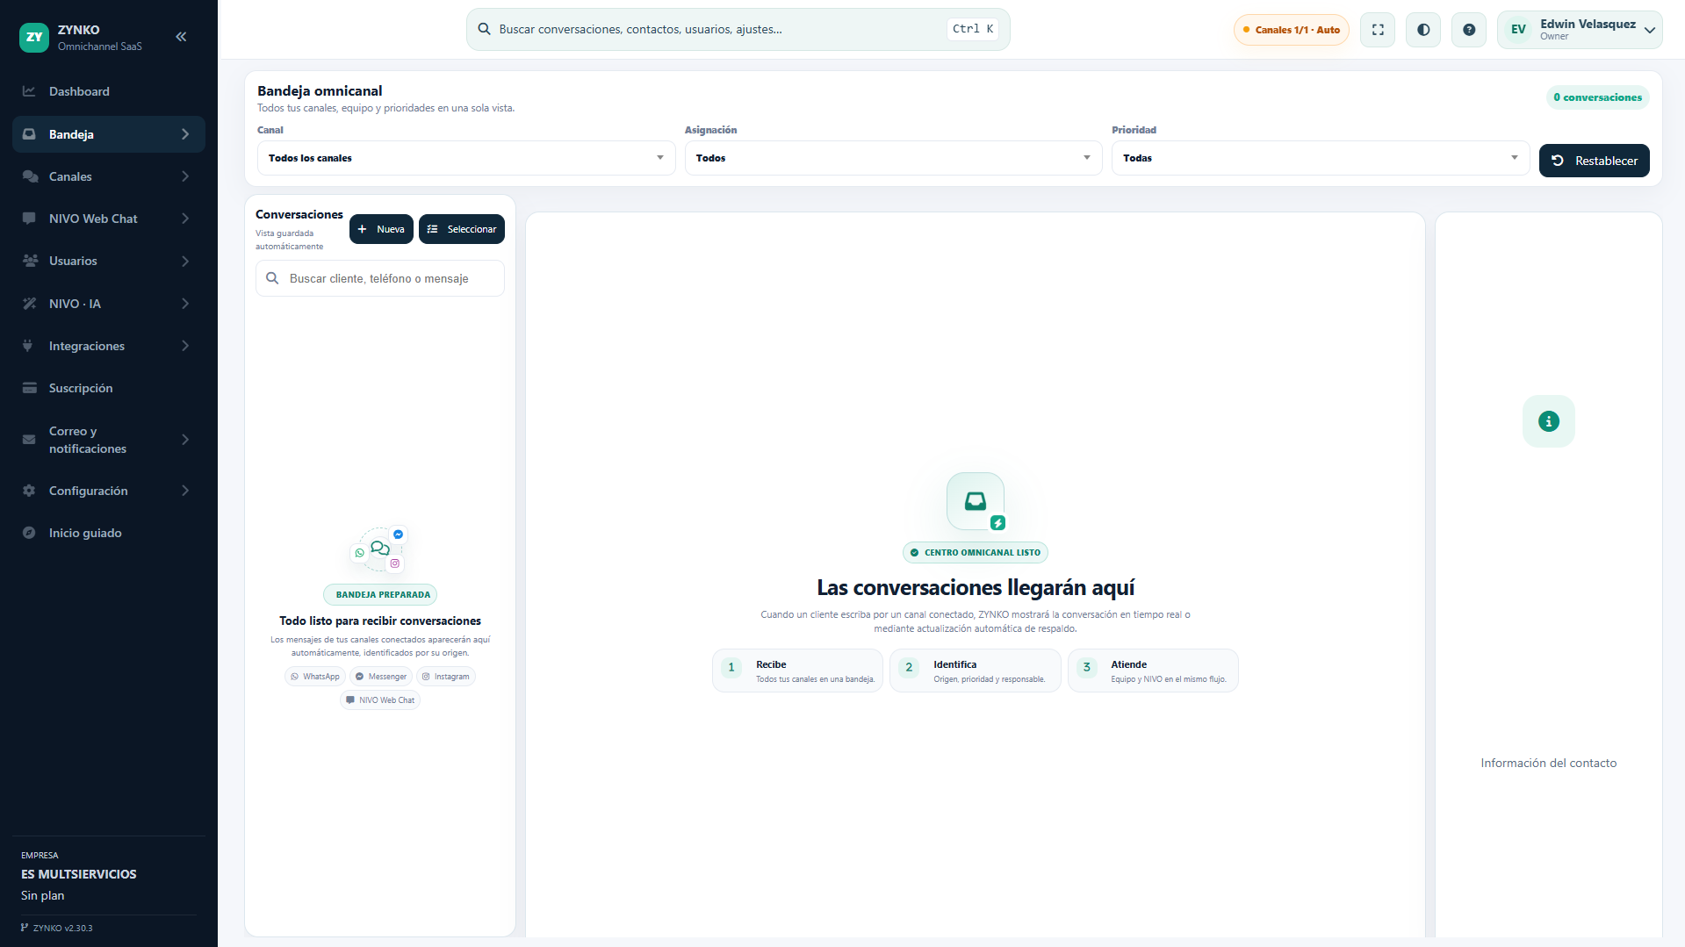Image resolution: width=1685 pixels, height=947 pixels.
Task: Click the ZY logo badge
Action: (34, 37)
